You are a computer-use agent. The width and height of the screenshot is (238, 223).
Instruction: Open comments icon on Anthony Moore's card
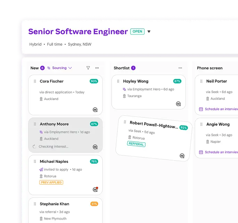pos(95,147)
